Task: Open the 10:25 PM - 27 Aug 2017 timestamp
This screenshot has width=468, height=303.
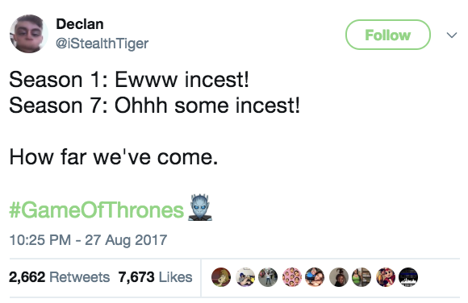Action: pos(88,240)
